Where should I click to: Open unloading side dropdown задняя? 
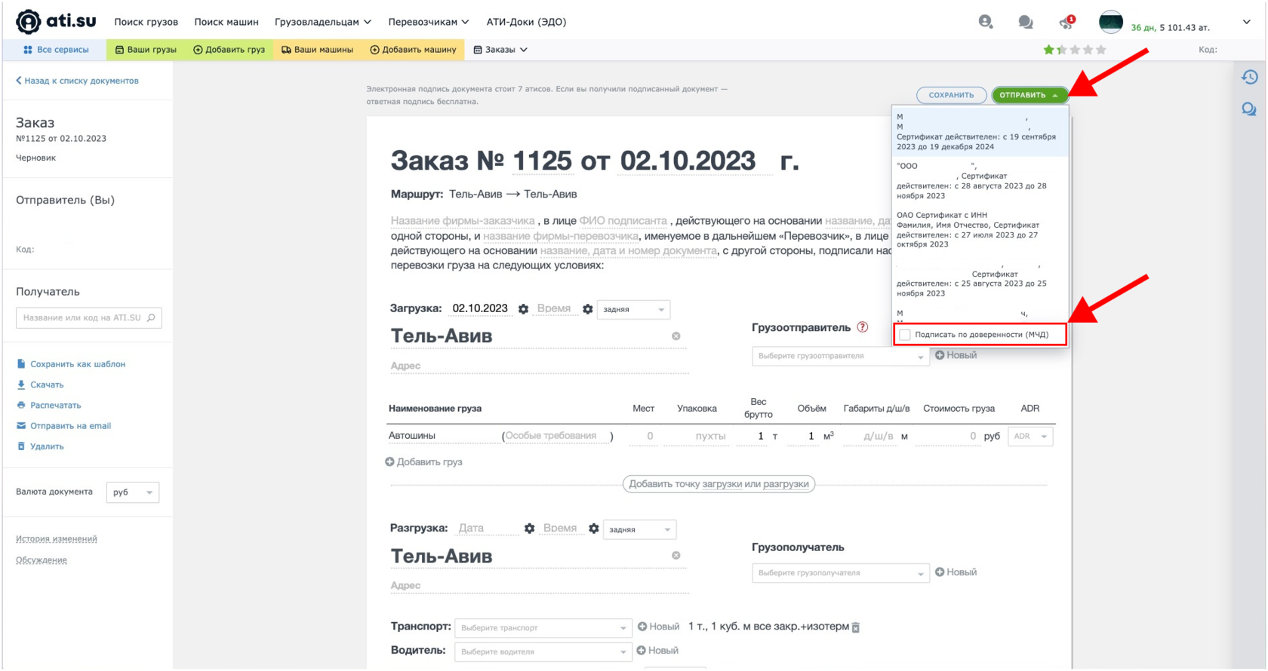point(639,529)
